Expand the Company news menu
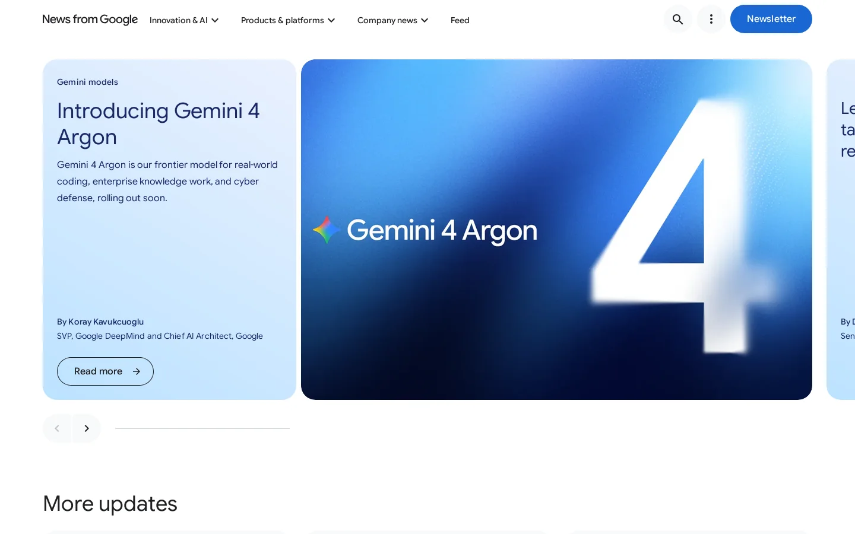The width and height of the screenshot is (855, 534). tap(392, 20)
